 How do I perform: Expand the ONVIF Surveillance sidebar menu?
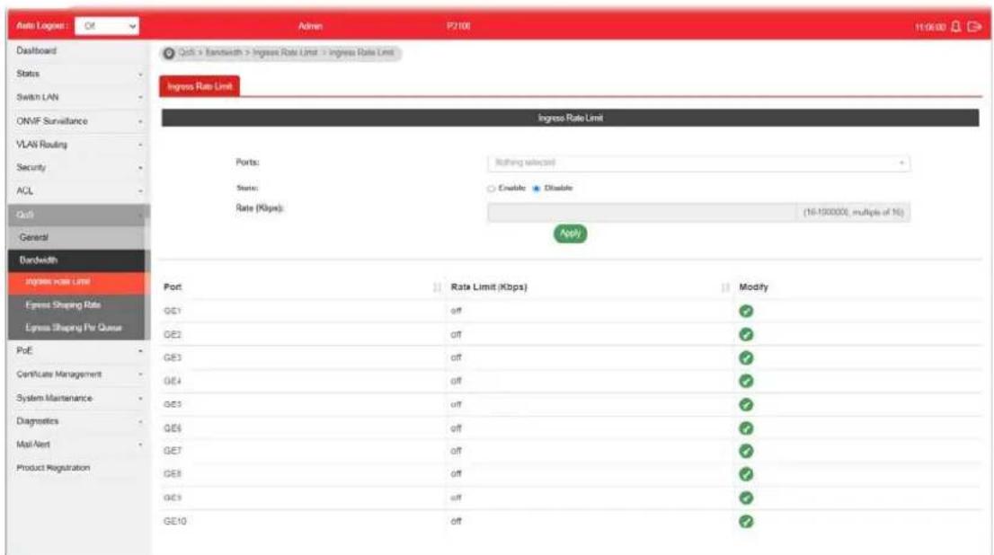[78, 121]
